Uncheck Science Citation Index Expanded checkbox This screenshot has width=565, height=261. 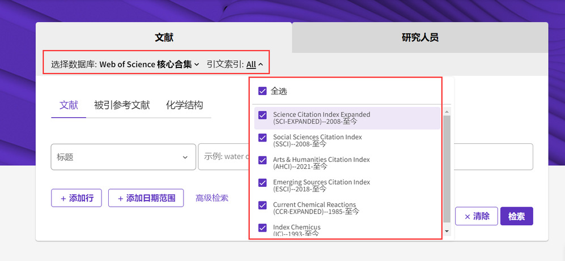tap(262, 115)
